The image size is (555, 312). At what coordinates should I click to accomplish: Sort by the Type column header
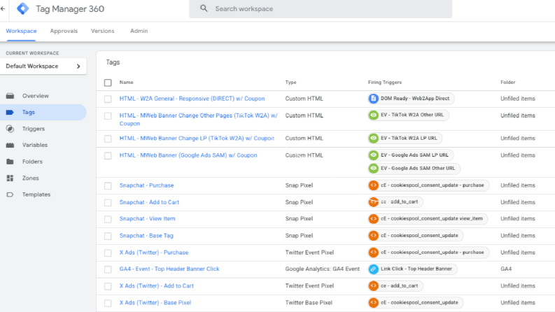[x=290, y=82]
